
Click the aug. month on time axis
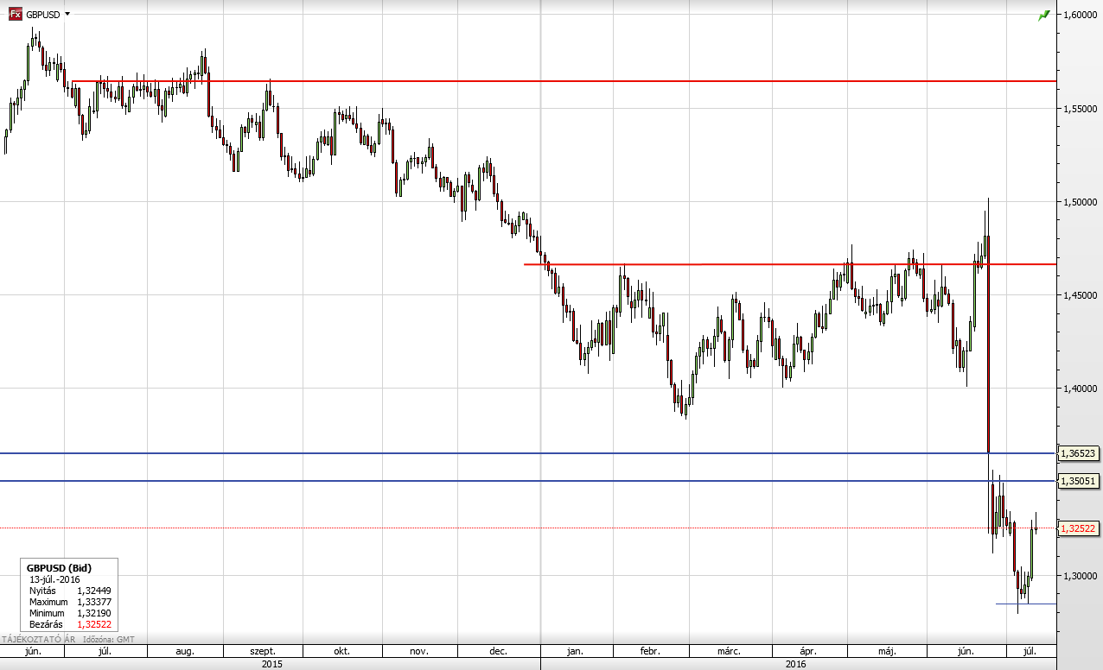(185, 652)
